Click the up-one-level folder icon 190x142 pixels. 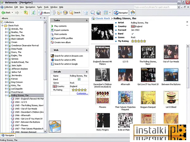[x=26, y=13]
